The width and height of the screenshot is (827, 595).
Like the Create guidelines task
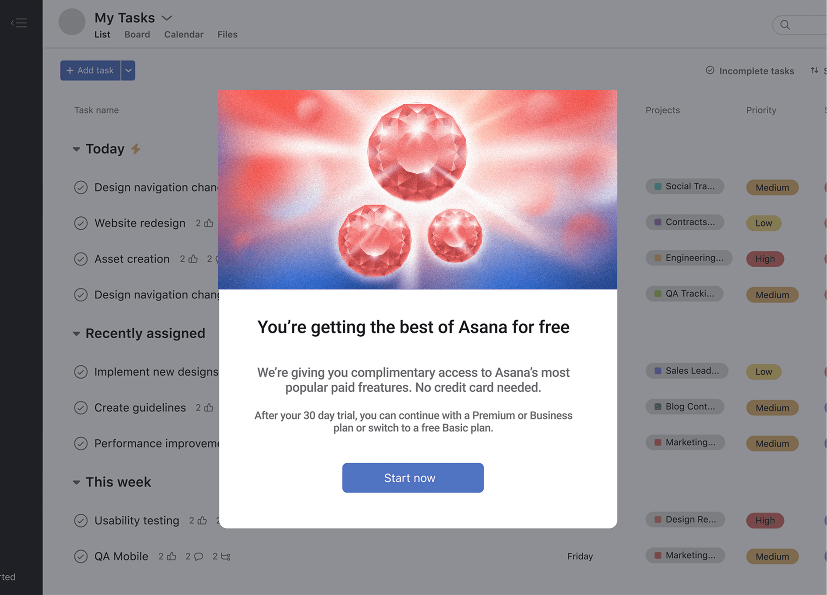pos(208,407)
